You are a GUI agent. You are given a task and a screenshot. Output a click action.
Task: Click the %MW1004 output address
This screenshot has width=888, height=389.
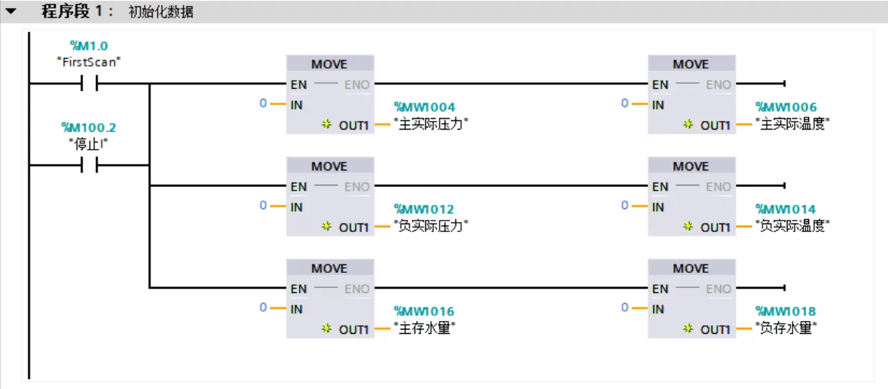pos(424,107)
